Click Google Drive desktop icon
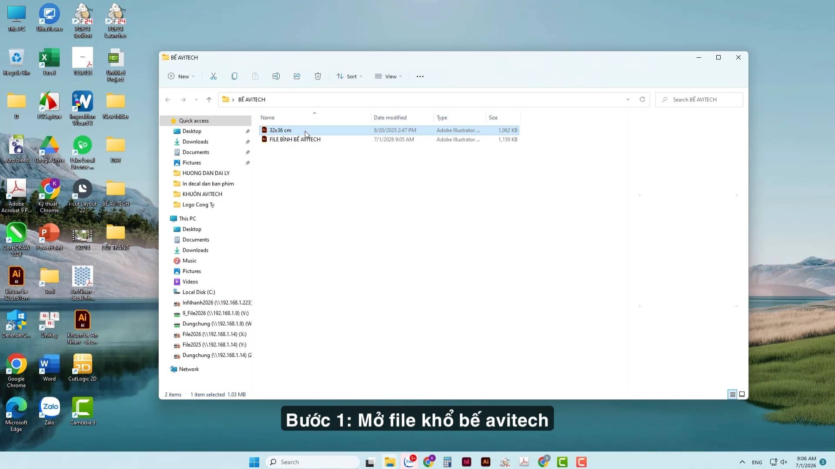Image resolution: width=835 pixels, height=469 pixels. click(x=49, y=149)
